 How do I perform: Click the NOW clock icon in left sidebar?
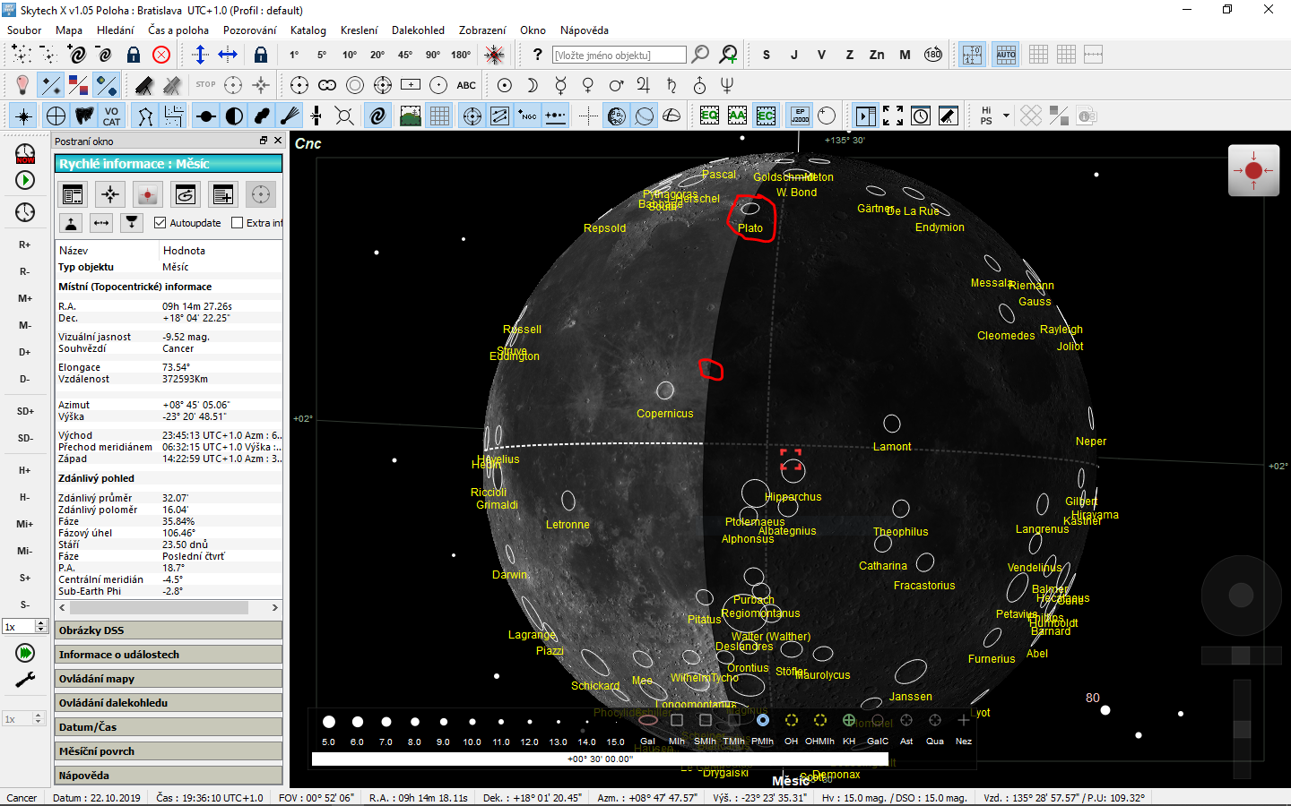(x=24, y=154)
